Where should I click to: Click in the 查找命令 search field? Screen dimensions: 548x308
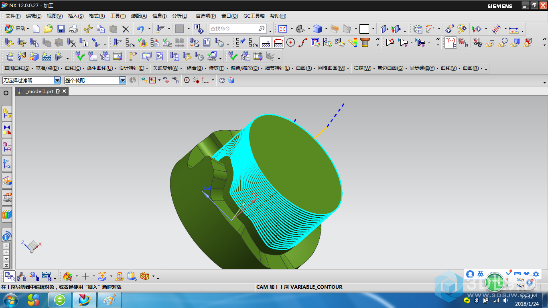pos(237,29)
